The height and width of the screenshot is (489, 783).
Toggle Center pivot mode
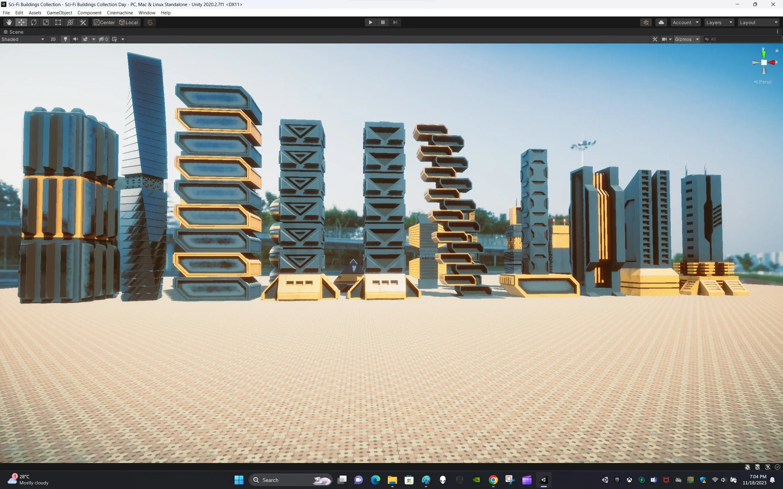click(x=104, y=22)
